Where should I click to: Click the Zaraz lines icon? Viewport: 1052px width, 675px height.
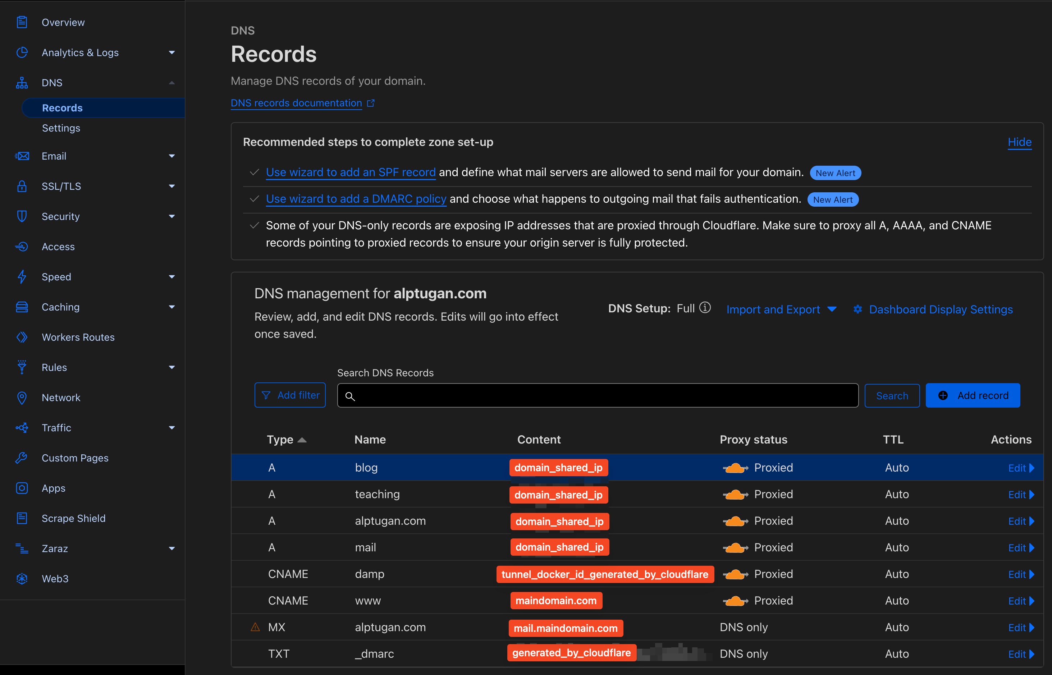click(x=22, y=548)
